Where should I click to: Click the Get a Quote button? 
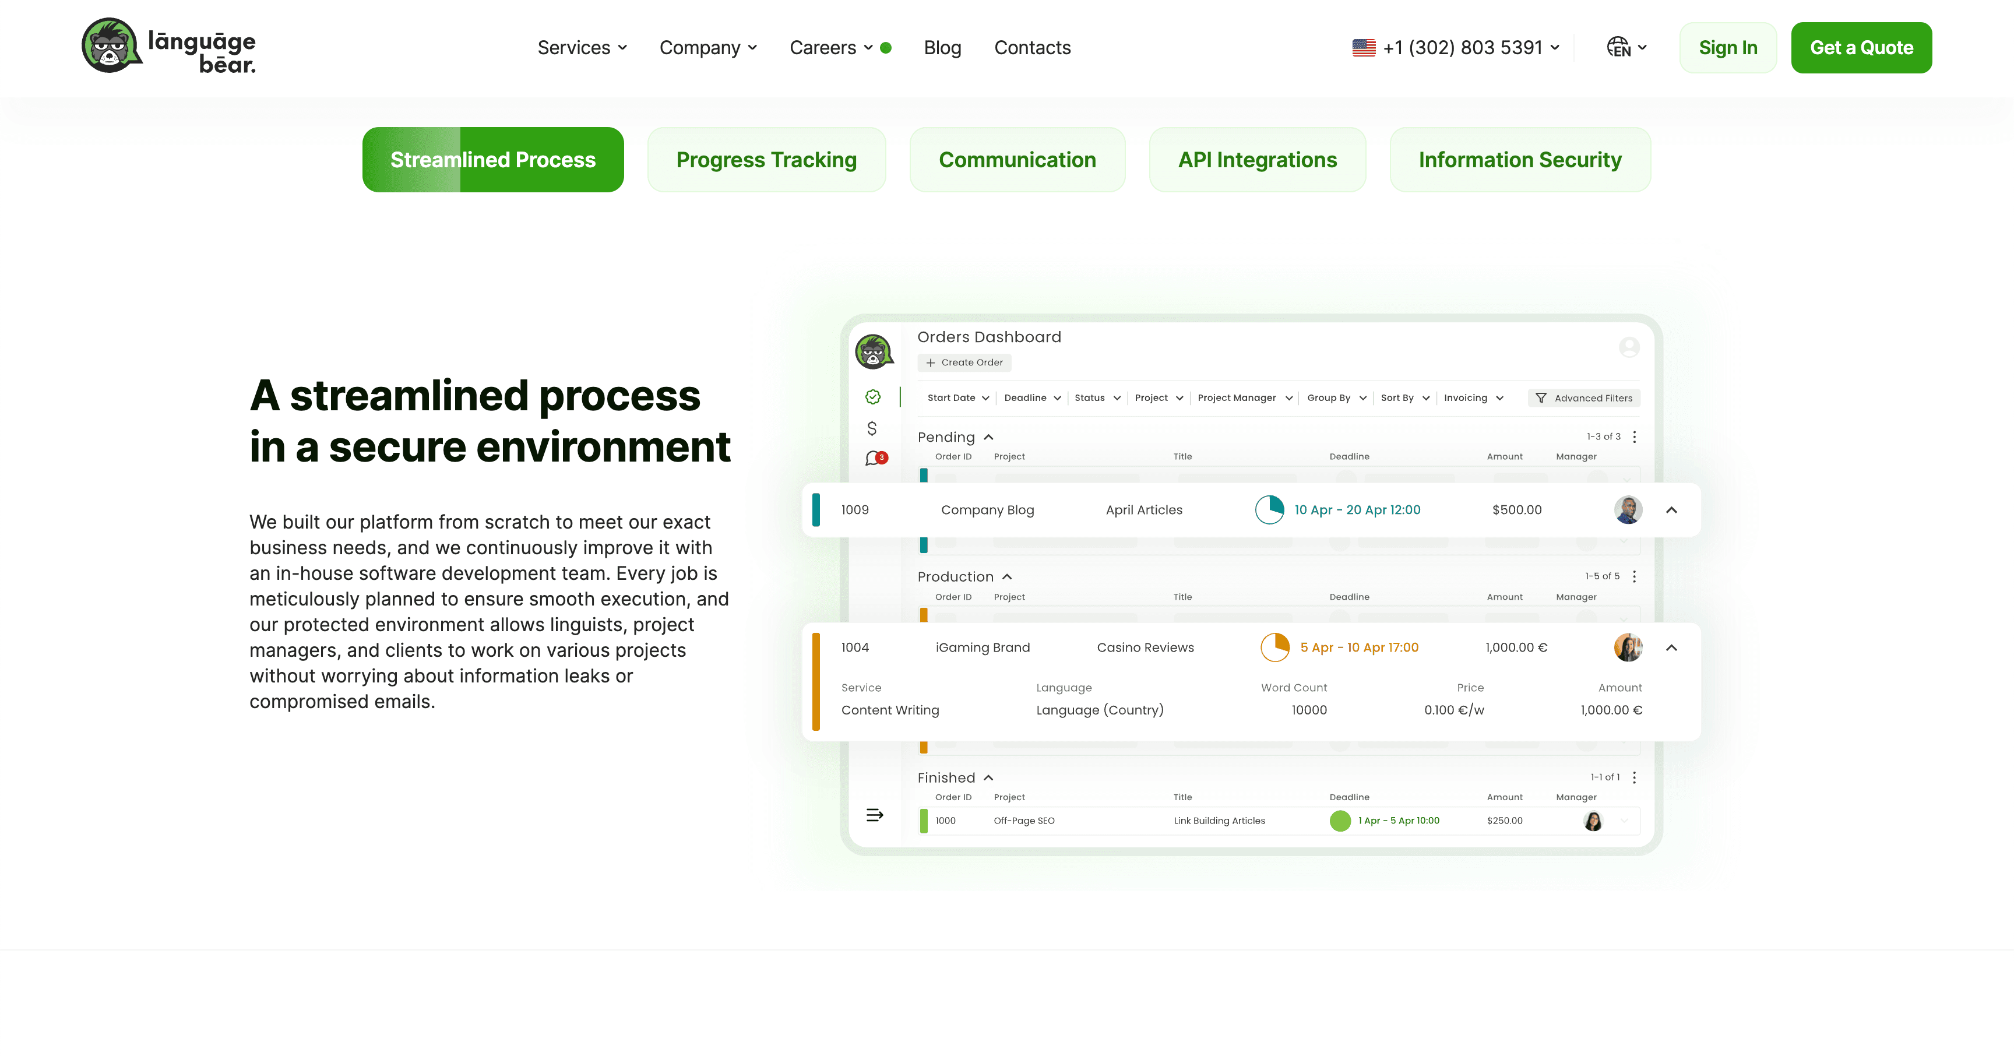tap(1861, 48)
